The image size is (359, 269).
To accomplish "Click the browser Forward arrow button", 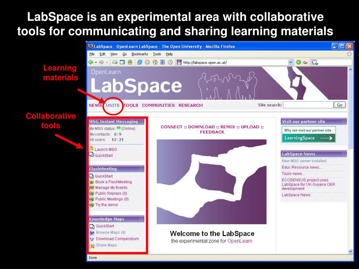I will click(101, 62).
